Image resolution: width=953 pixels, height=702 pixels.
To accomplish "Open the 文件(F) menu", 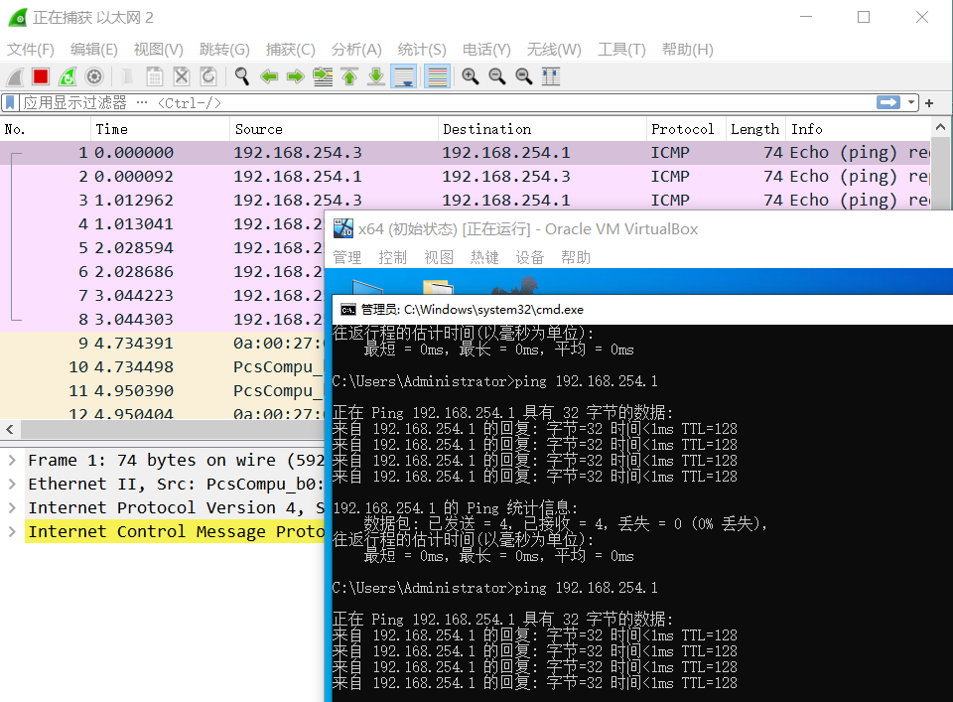I will coord(31,50).
